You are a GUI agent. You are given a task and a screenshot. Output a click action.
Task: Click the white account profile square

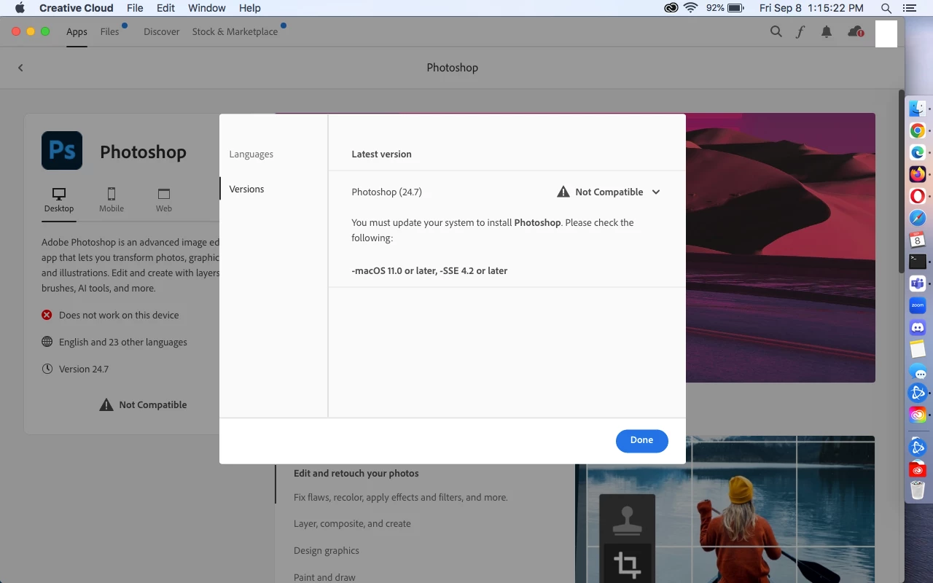click(x=886, y=34)
